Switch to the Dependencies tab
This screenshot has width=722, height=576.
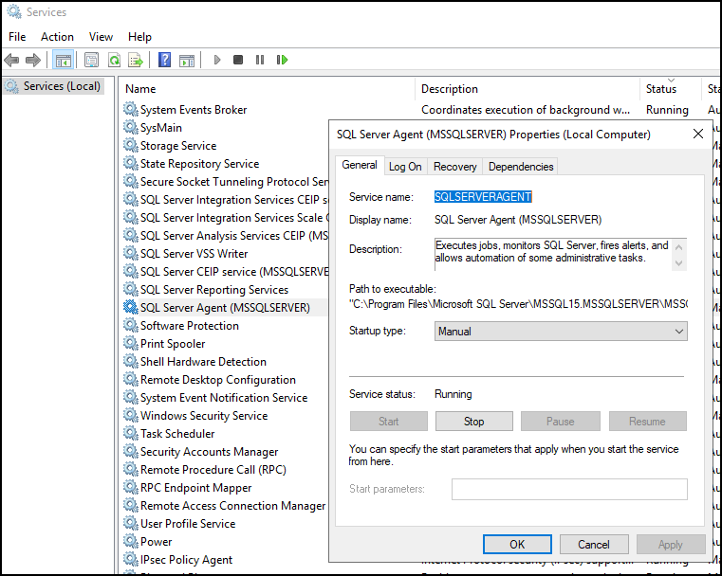click(x=521, y=167)
